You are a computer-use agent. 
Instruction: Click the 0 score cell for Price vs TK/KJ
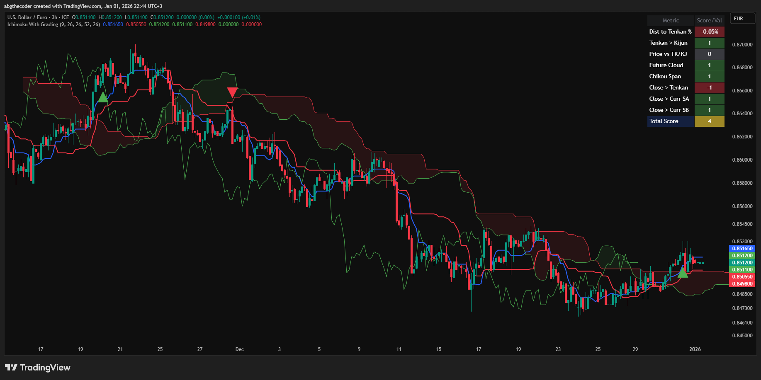710,54
